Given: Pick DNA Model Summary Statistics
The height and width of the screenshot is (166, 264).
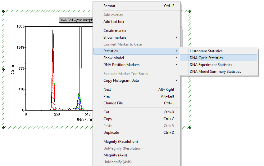Looking at the screenshot, I should click(x=215, y=72).
